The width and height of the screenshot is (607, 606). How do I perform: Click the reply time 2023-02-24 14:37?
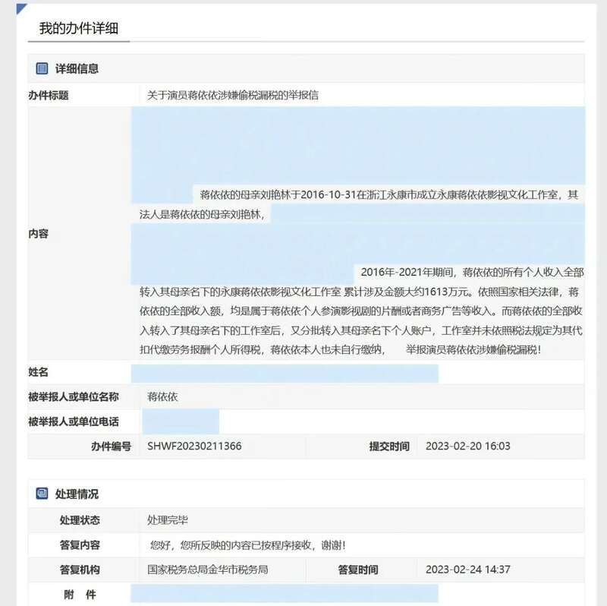[467, 570]
